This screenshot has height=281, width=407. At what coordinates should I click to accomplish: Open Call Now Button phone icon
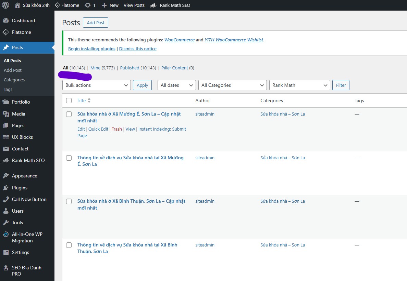click(6, 199)
